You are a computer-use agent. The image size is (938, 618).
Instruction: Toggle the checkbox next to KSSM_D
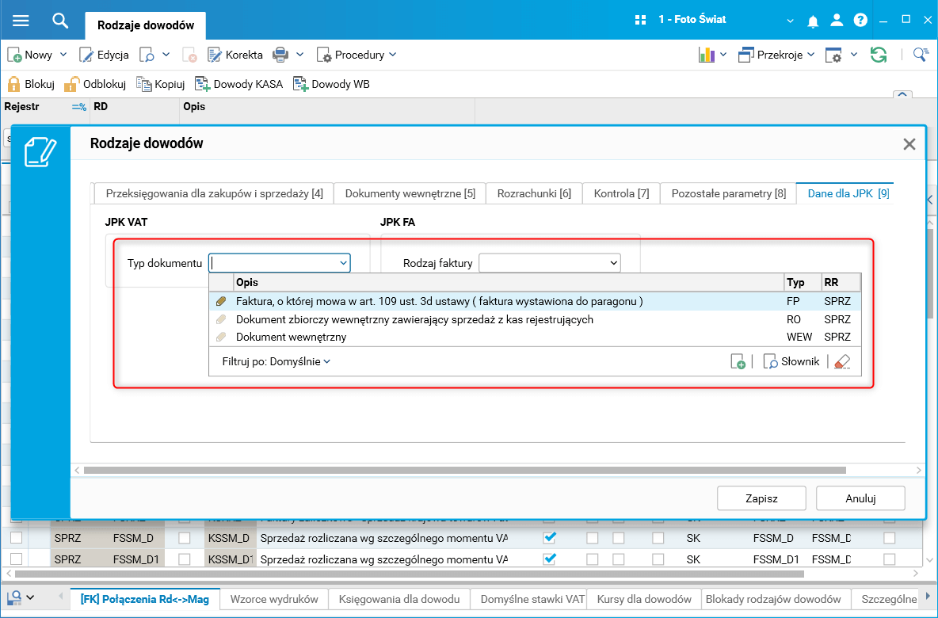185,538
